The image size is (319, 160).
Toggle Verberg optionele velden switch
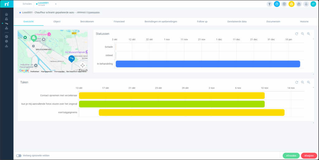pos(19,156)
